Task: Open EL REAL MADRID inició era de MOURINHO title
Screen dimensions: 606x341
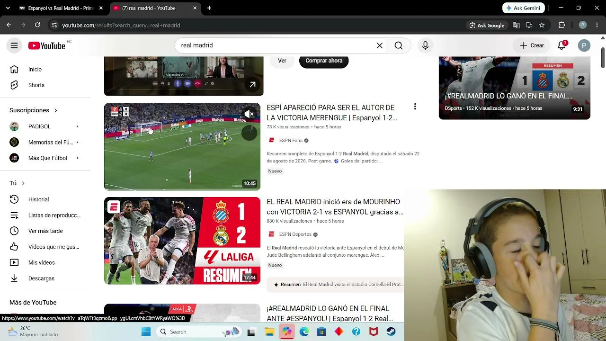Action: [335, 207]
